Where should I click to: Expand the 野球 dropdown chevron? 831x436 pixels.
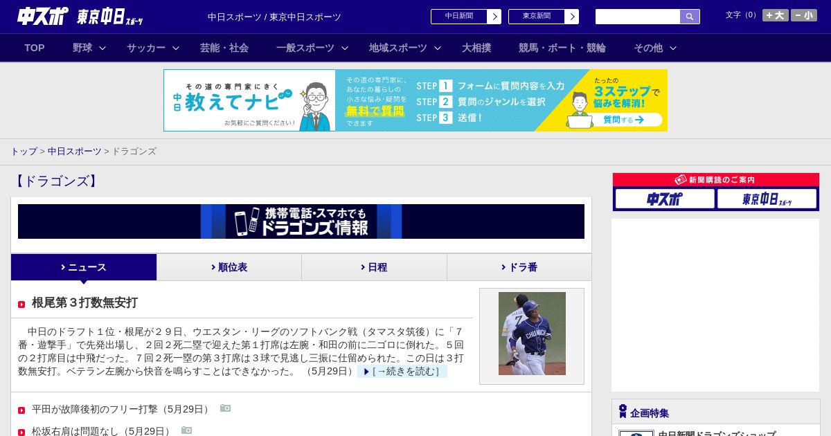tap(102, 48)
